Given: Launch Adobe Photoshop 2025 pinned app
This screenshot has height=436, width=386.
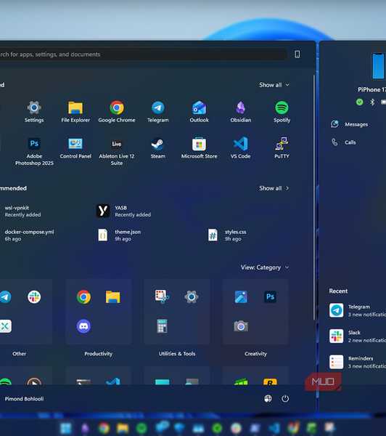Looking at the screenshot, I should pos(34,151).
